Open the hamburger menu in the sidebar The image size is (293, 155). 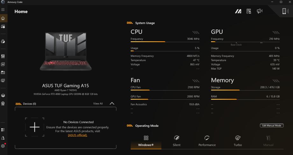click(x=3, y=10)
